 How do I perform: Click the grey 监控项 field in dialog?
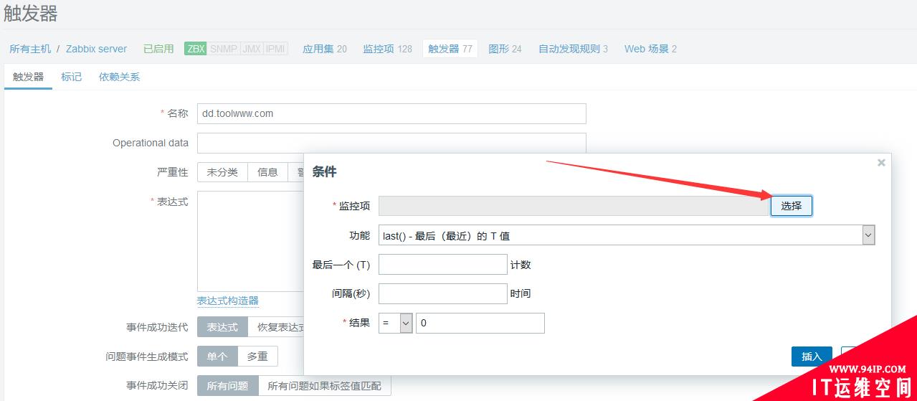tap(574, 206)
